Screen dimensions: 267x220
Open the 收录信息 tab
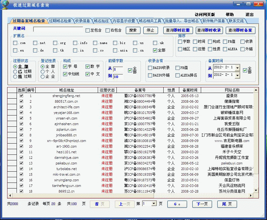pos(82,21)
